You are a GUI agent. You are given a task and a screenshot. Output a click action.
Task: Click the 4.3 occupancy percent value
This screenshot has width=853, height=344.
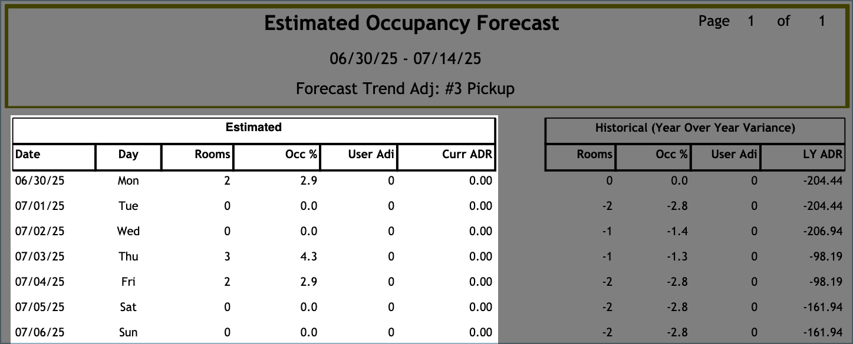pos(308,256)
